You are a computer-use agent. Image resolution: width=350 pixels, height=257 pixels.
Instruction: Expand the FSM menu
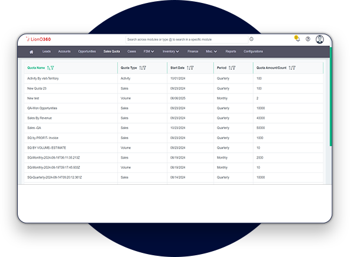coord(148,52)
